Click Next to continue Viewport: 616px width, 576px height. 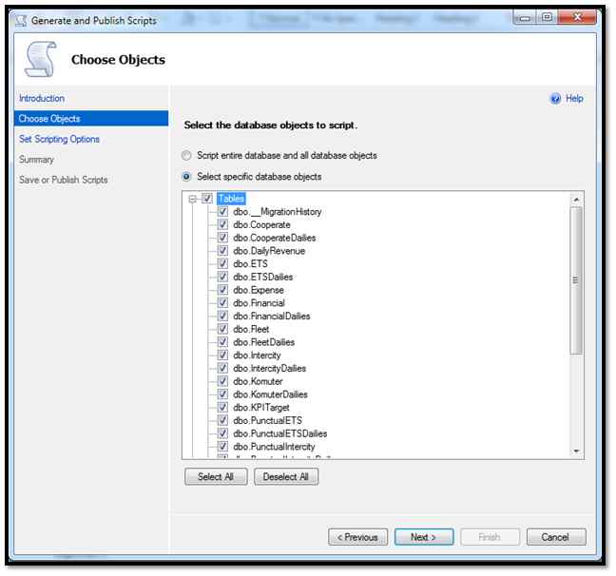pyautogui.click(x=424, y=537)
